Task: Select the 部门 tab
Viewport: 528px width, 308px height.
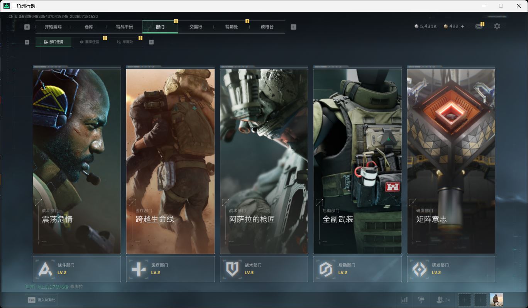Action: [160, 27]
